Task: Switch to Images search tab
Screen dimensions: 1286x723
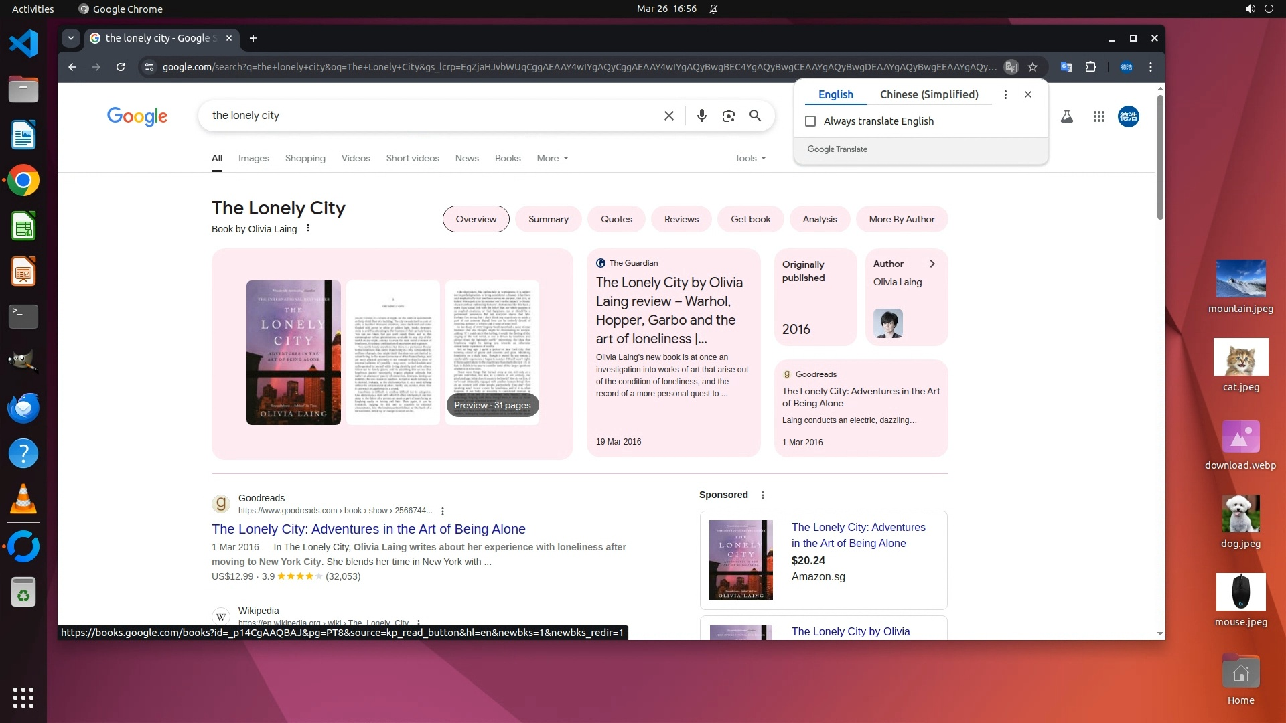Action: (x=253, y=158)
